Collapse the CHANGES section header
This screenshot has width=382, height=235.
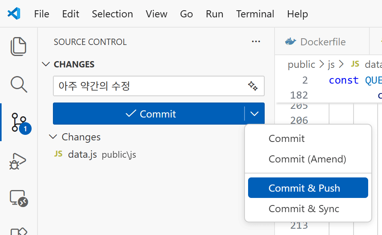[46, 64]
